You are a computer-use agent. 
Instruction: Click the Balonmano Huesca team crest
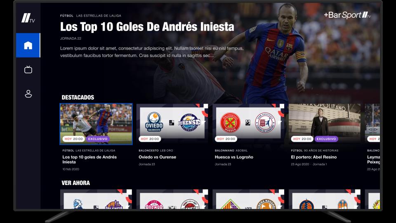click(x=230, y=123)
